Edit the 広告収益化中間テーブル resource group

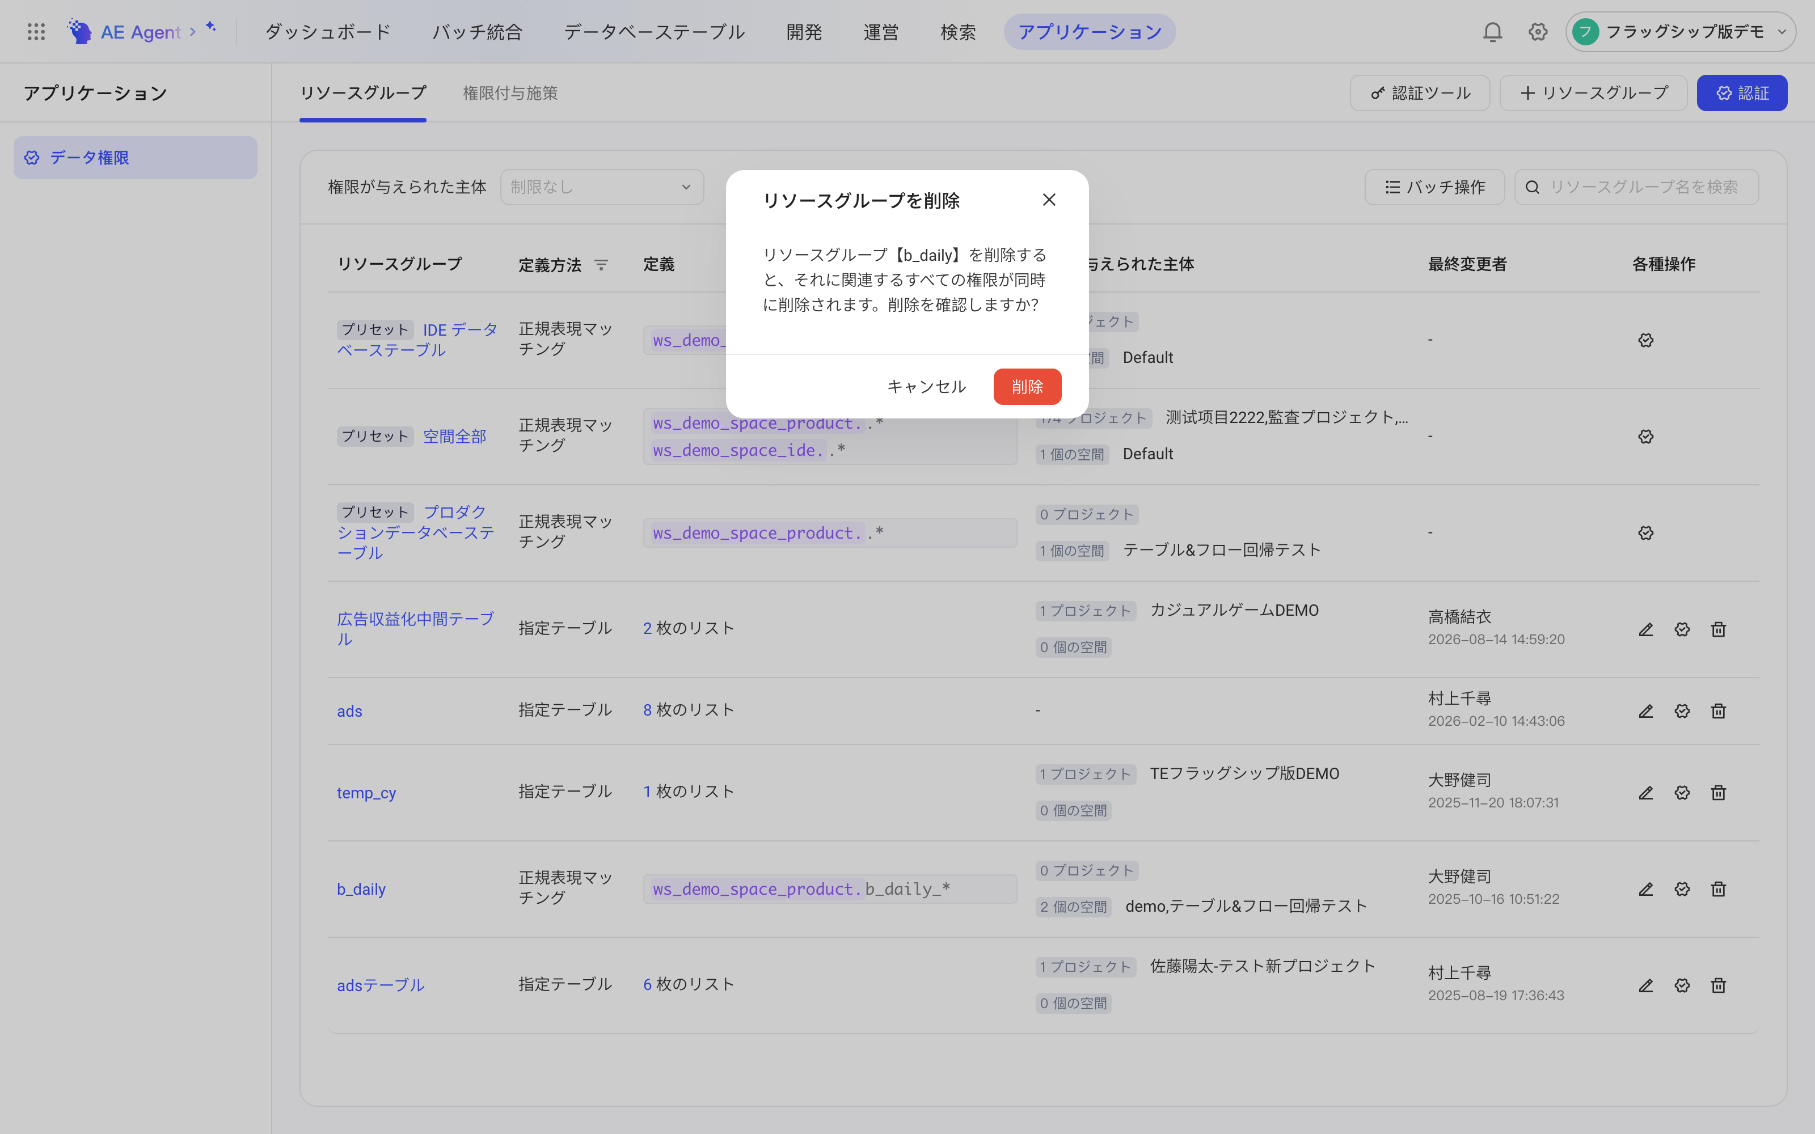[x=1645, y=629]
